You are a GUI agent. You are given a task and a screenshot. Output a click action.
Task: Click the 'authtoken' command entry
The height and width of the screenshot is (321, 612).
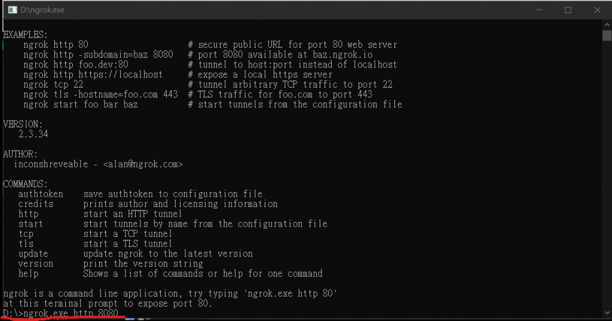41,193
